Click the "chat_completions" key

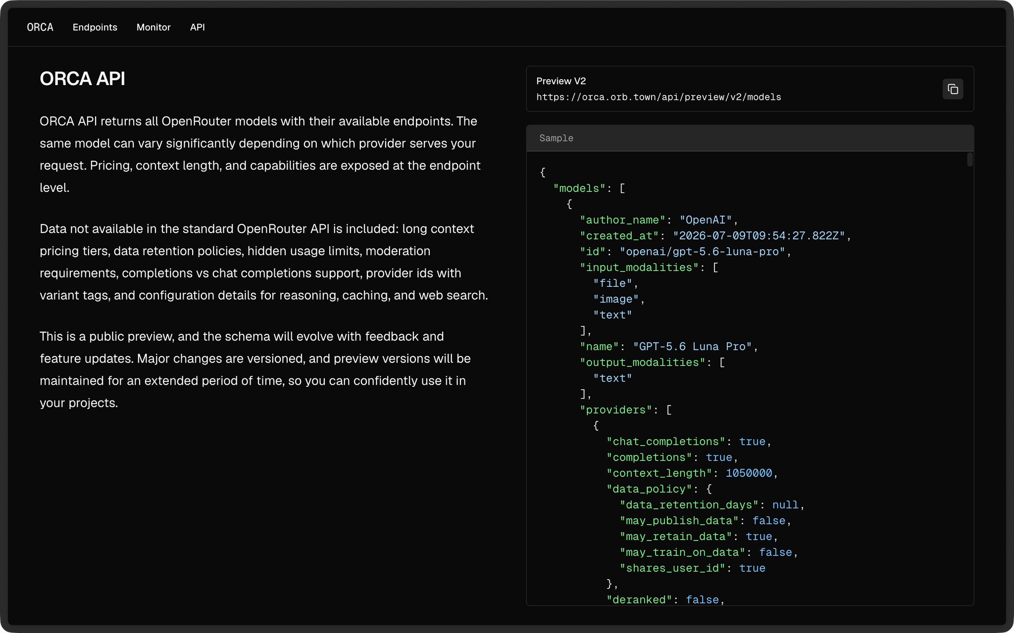pos(666,442)
